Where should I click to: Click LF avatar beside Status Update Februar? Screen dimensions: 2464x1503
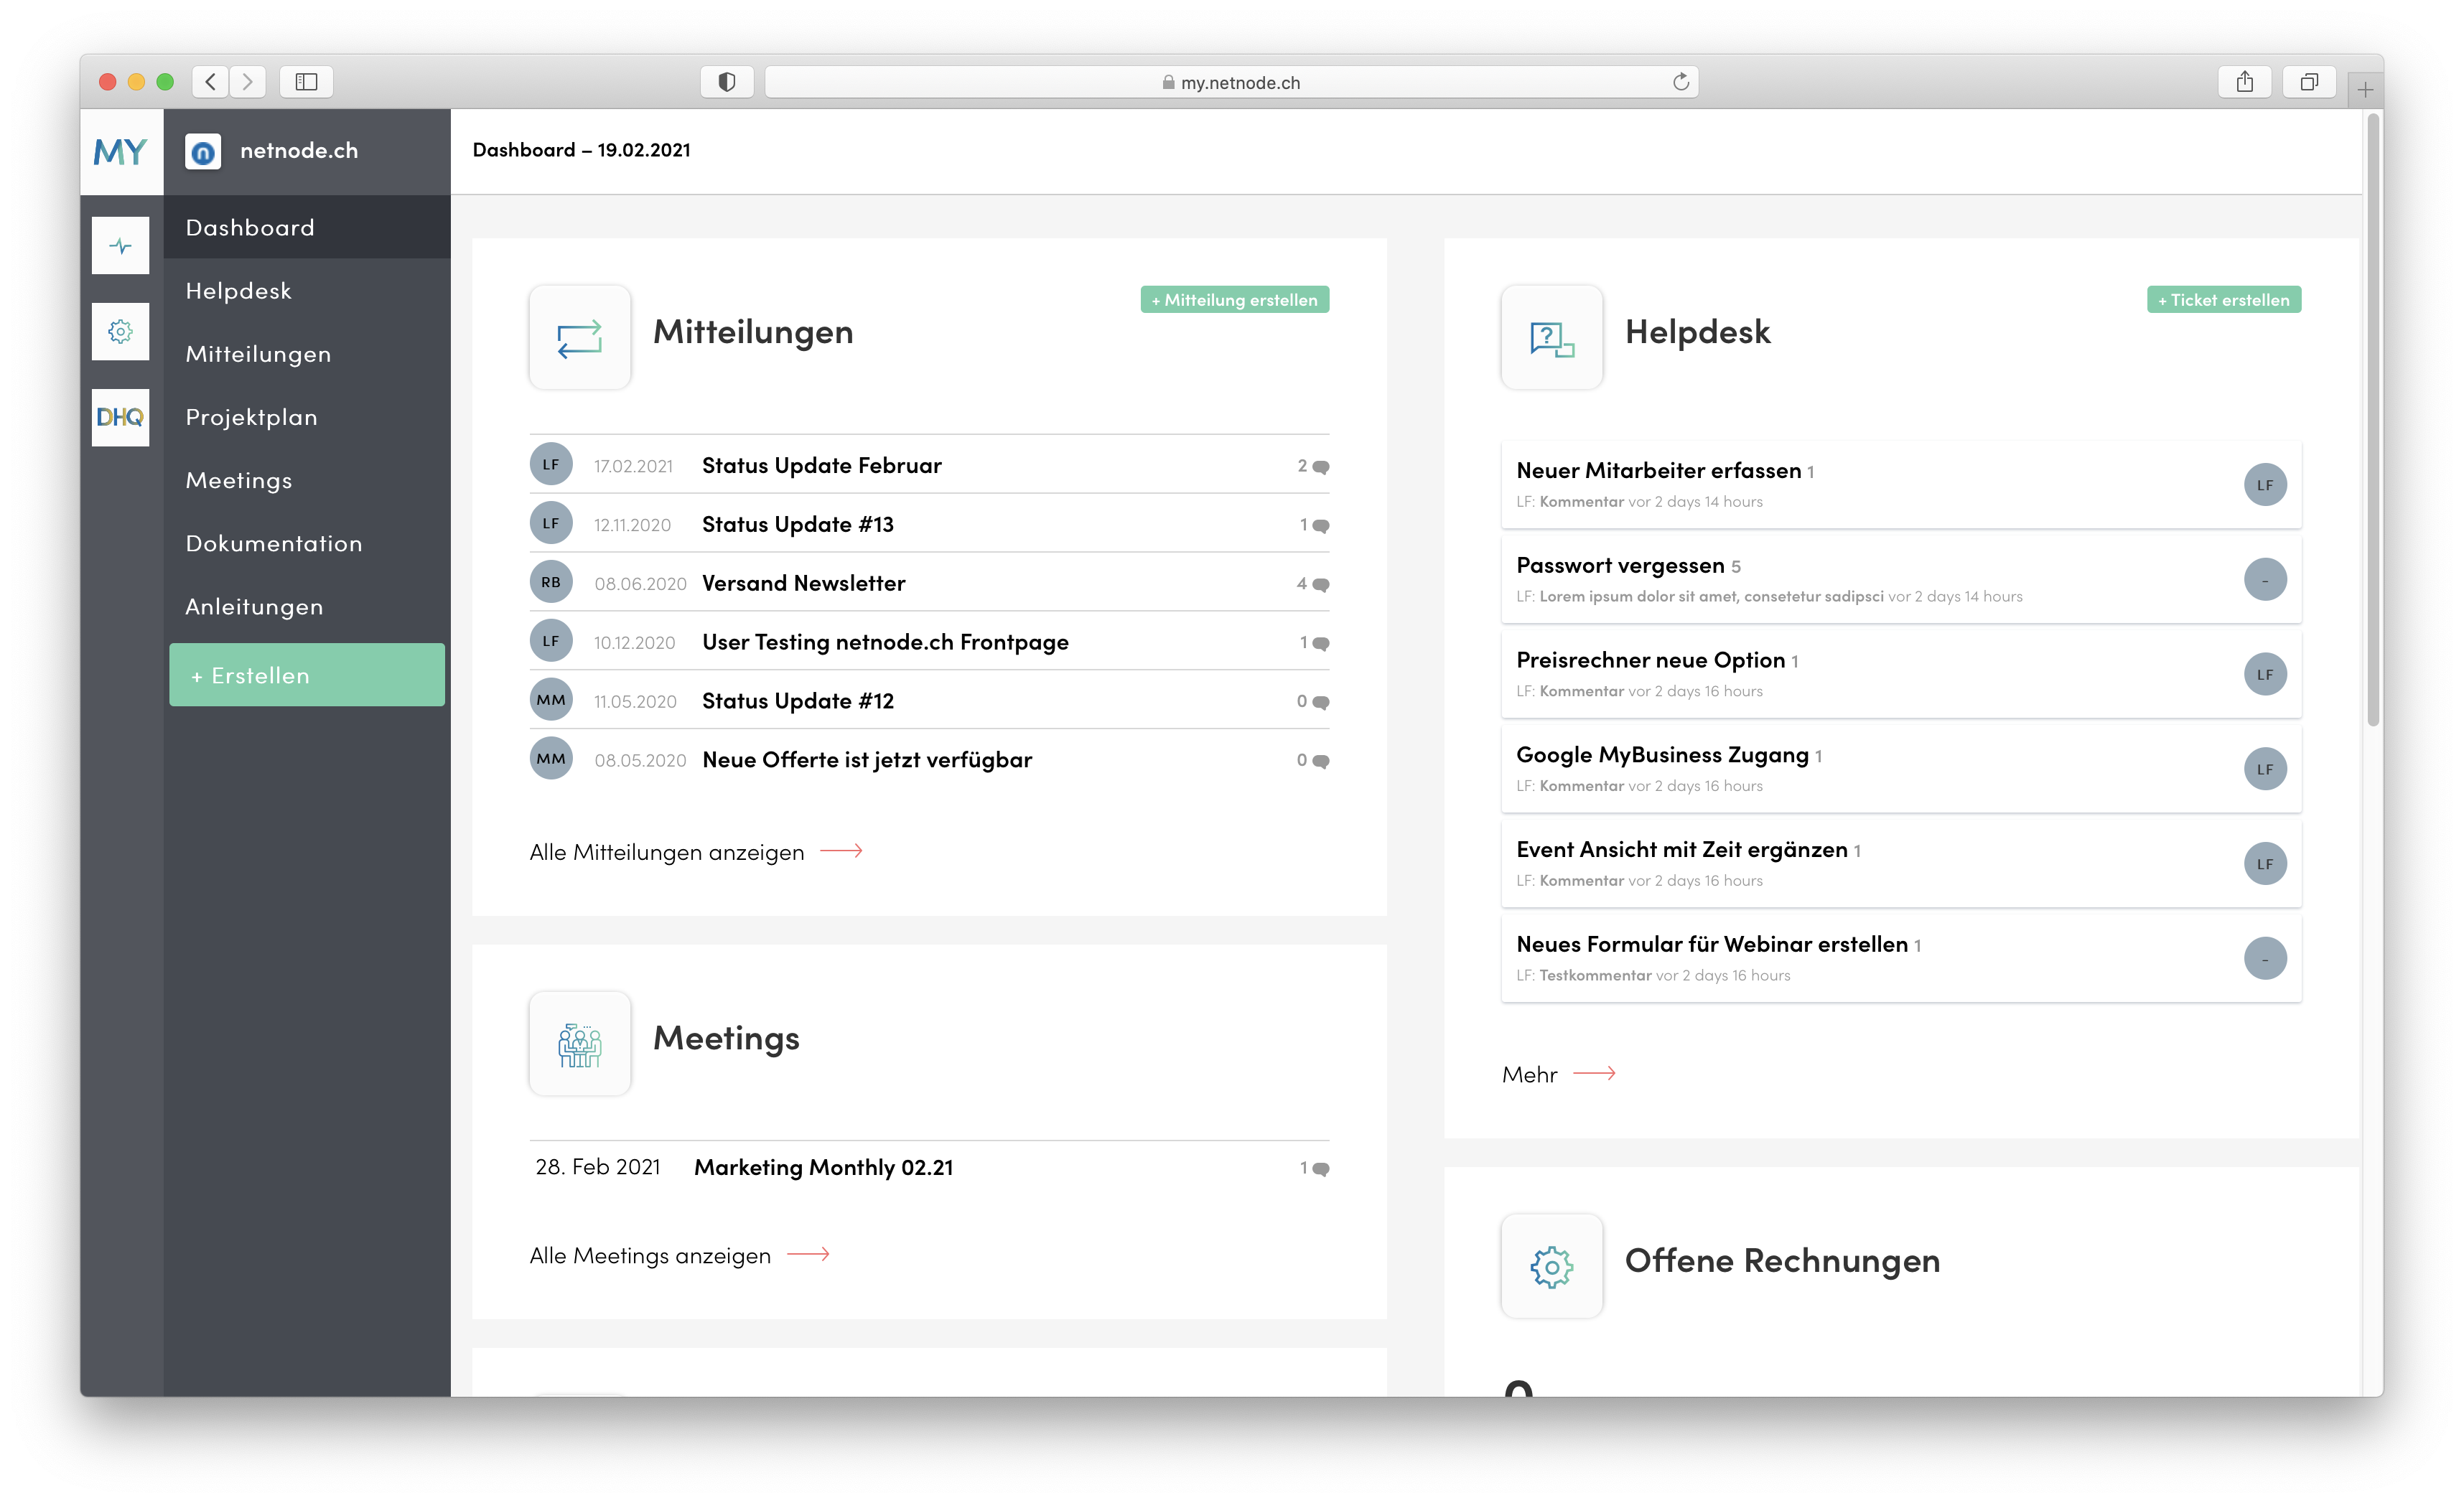click(x=551, y=464)
